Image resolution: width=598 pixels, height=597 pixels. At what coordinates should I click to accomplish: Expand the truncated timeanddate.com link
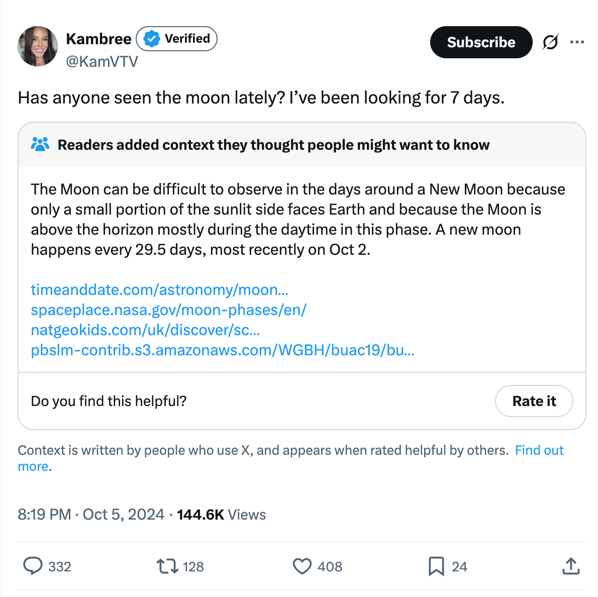[x=161, y=290]
